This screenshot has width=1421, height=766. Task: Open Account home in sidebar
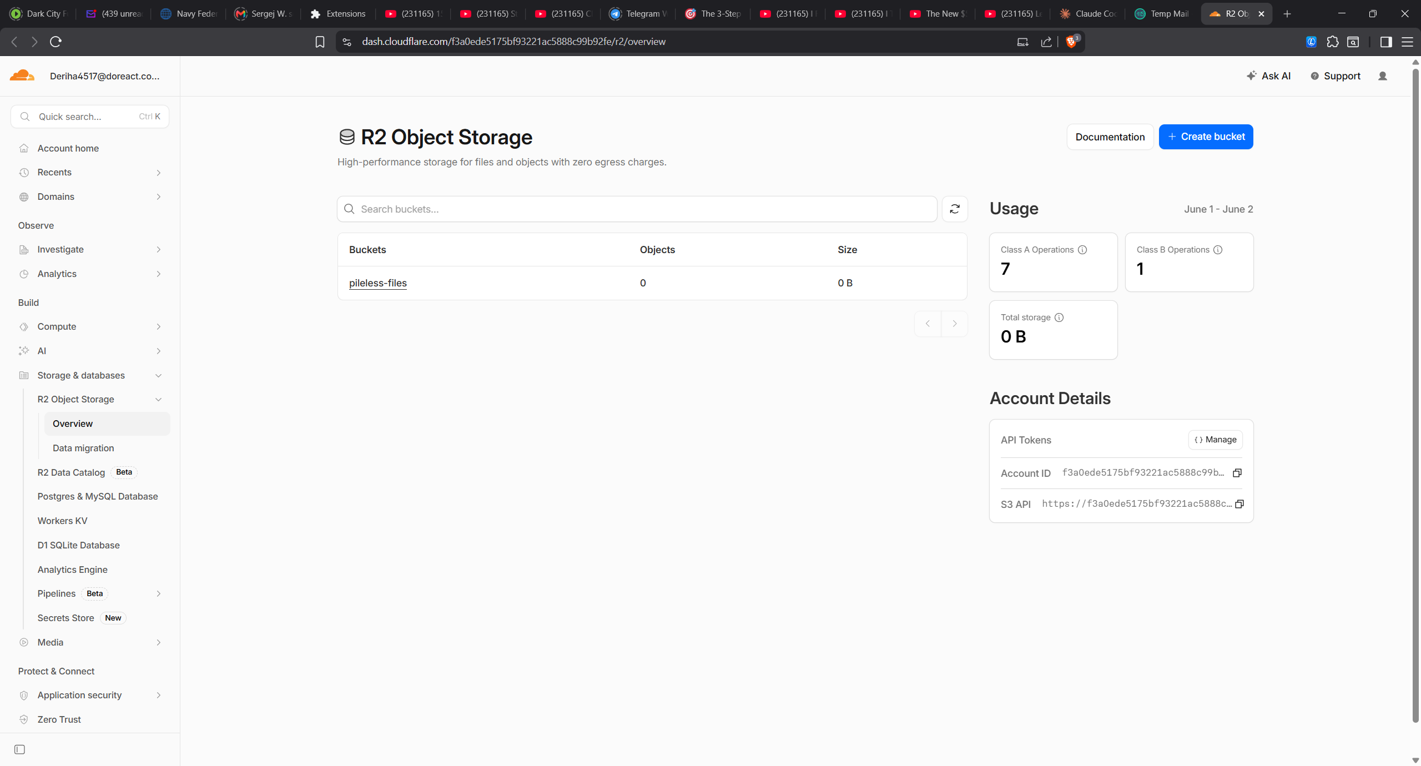[89, 148]
